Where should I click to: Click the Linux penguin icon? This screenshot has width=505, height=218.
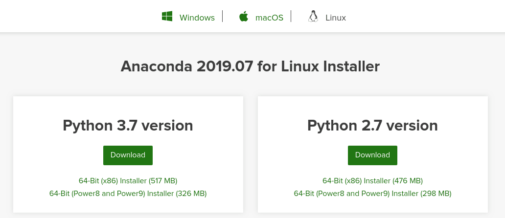coord(313,17)
